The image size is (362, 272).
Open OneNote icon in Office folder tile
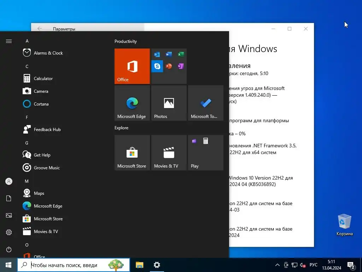coord(181,66)
